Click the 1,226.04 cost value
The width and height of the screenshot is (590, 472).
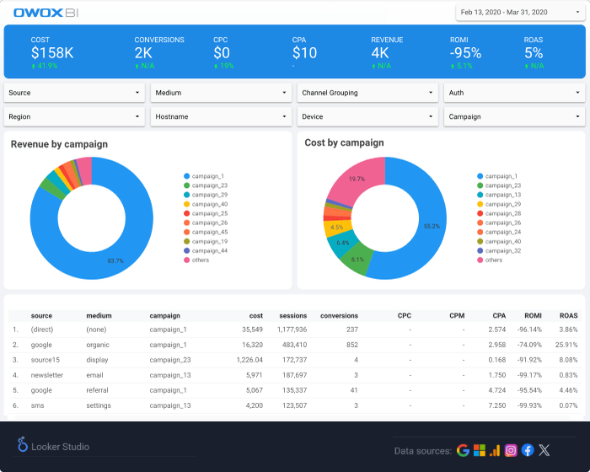pos(249,360)
